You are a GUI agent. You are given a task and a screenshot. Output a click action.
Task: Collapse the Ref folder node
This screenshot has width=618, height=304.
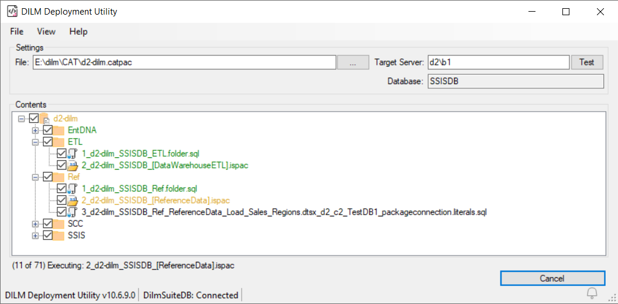36,177
